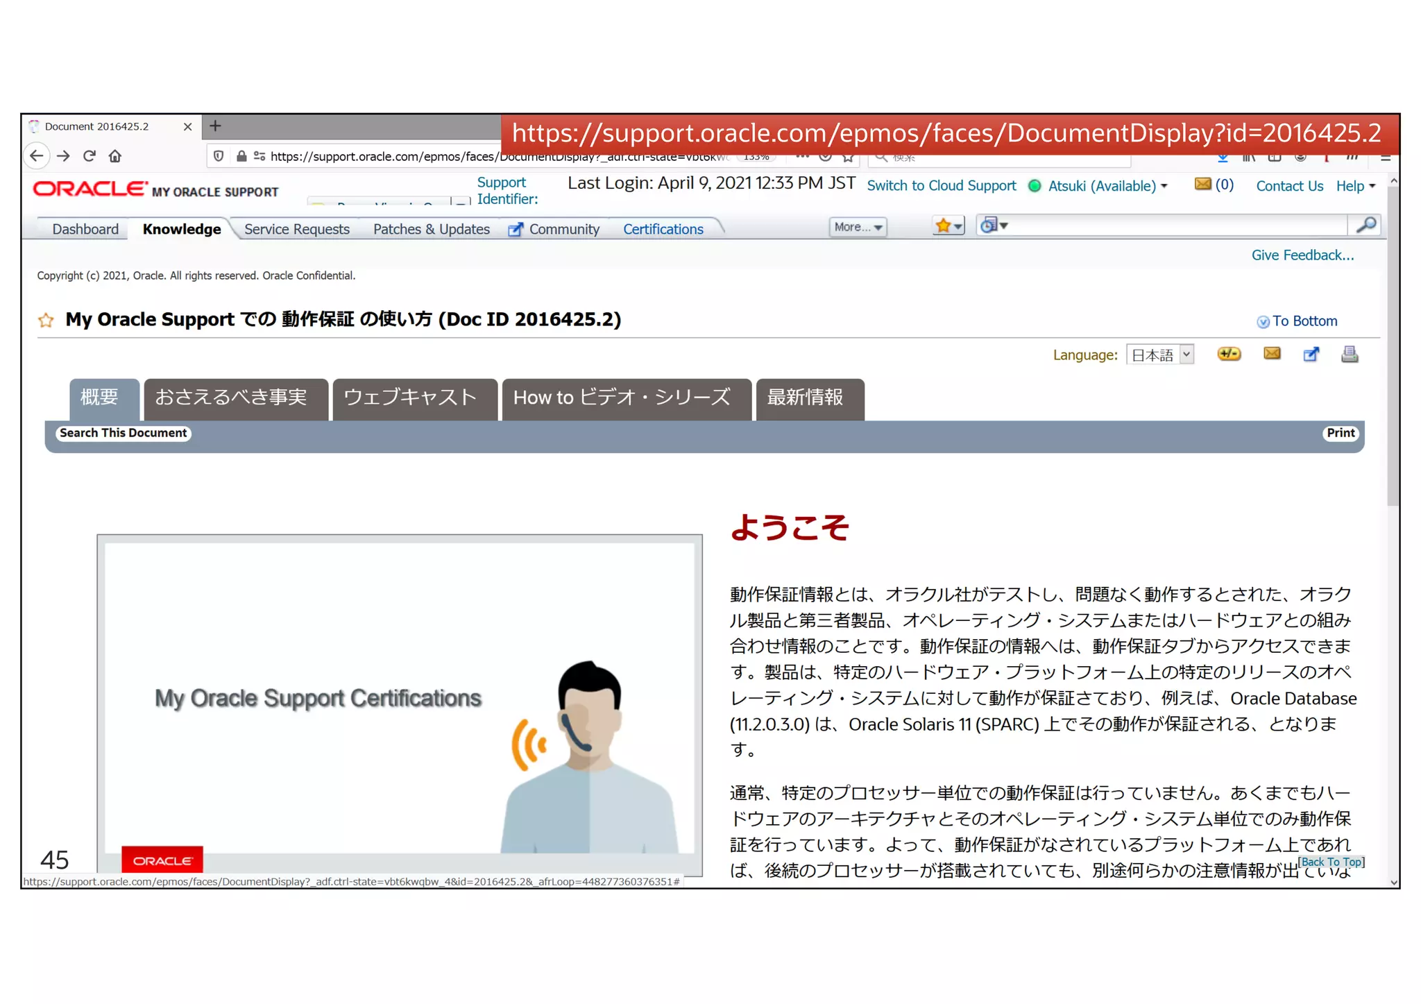Click the browser 検索 search box
The image size is (1421, 1004).
(x=1001, y=158)
